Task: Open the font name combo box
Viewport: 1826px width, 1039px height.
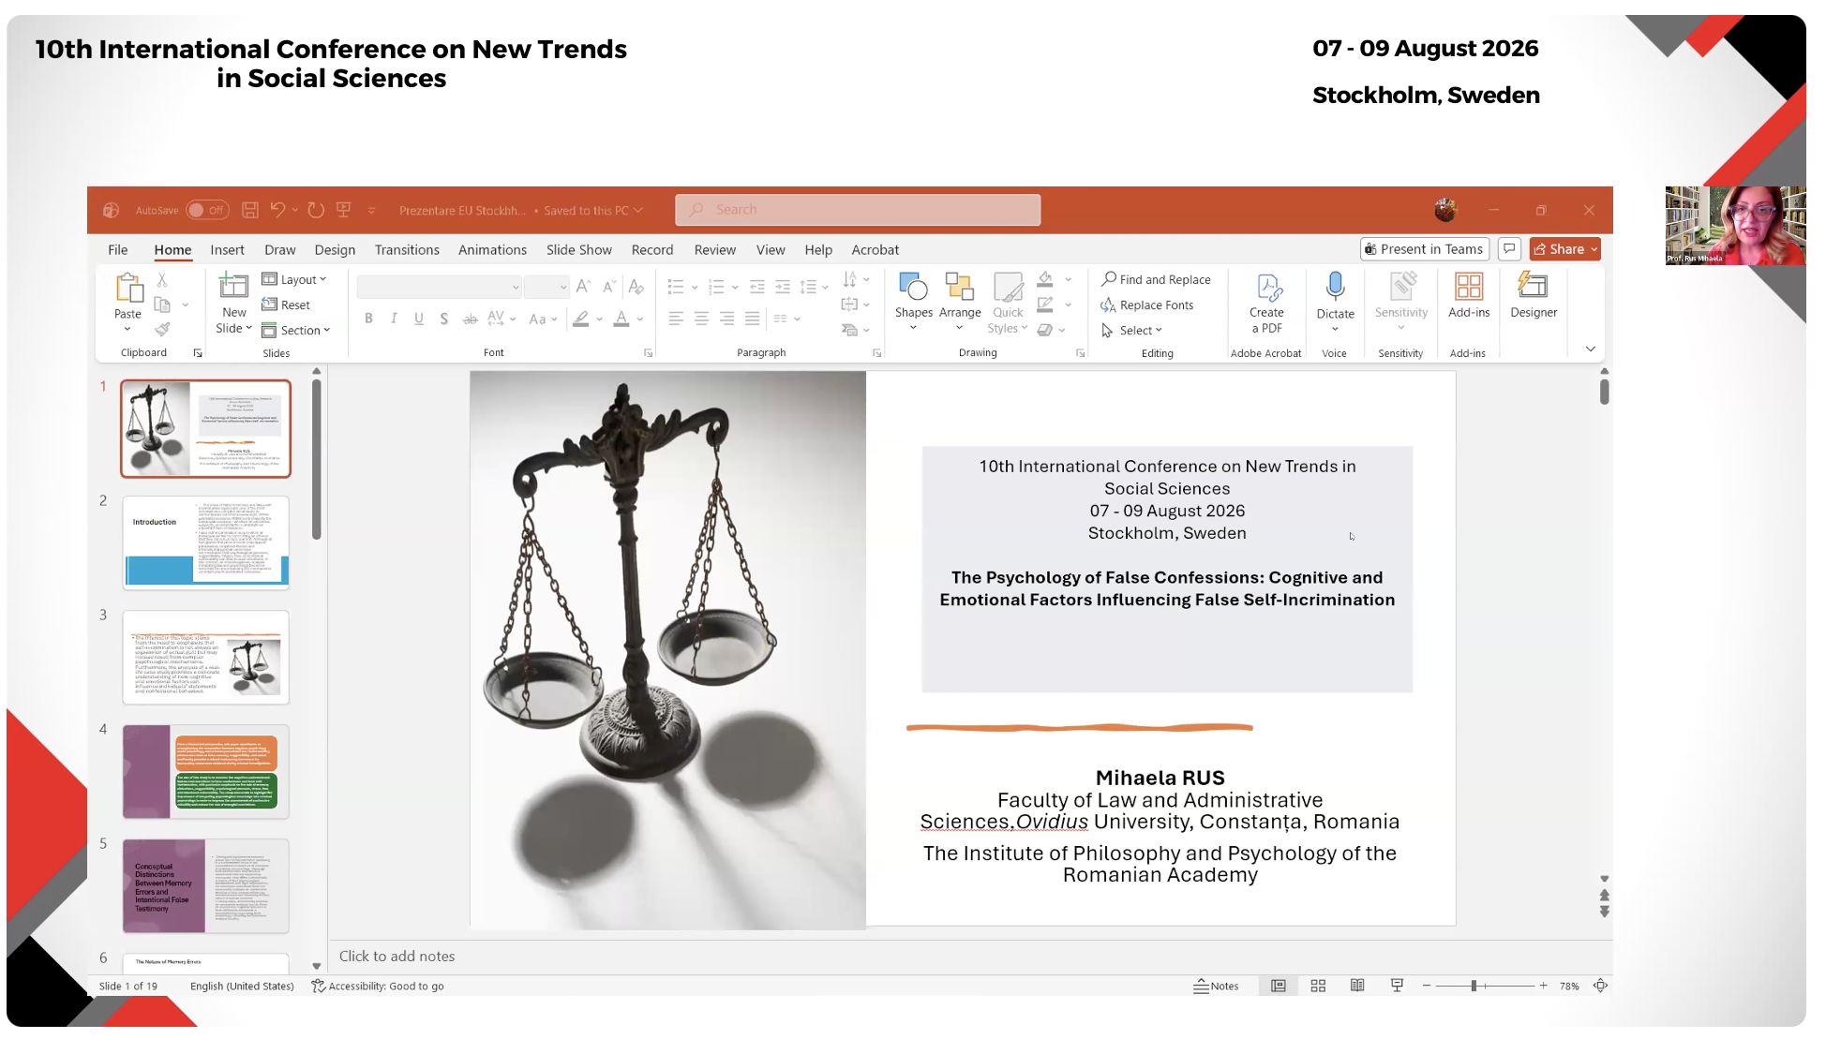Action: tap(439, 286)
